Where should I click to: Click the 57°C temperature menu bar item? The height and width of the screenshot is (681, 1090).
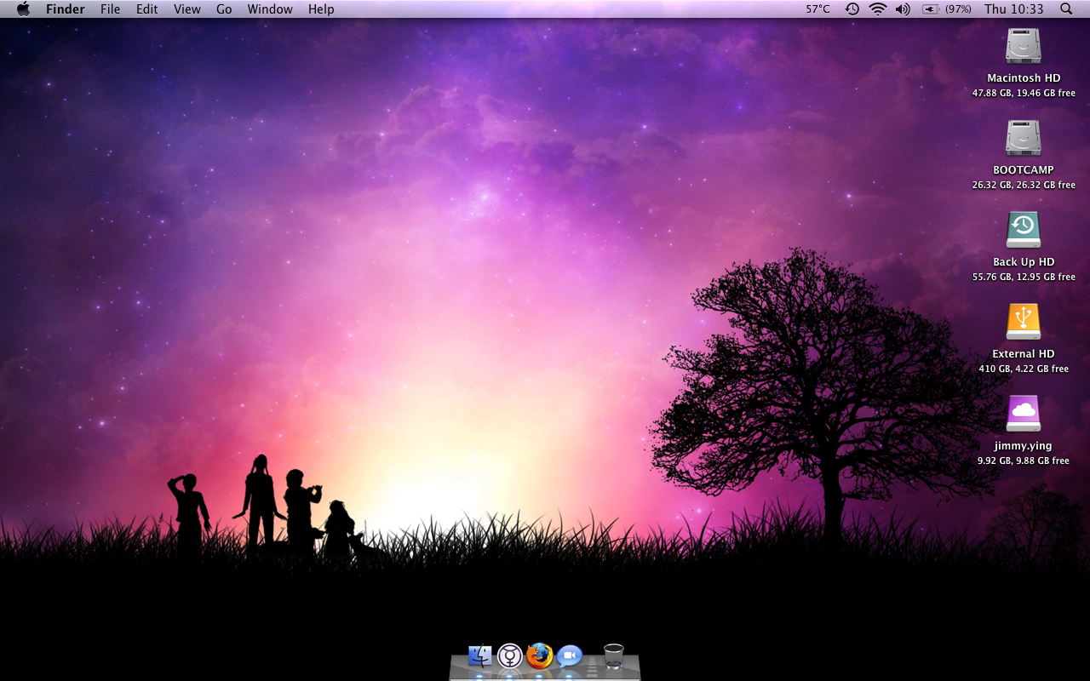click(x=817, y=9)
